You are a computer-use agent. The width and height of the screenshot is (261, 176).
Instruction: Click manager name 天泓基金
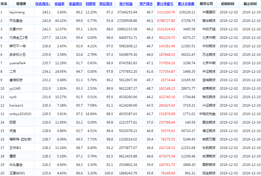pyautogui.click(x=16, y=21)
